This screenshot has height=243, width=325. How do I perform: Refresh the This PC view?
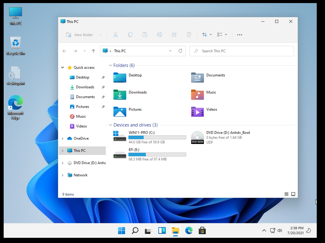(x=180, y=51)
